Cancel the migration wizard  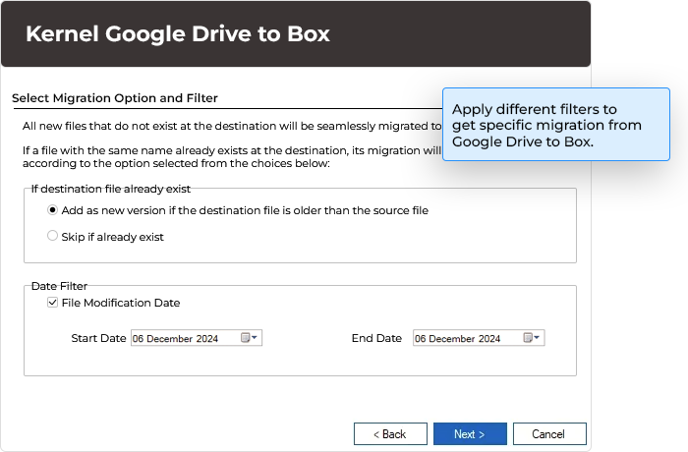pos(549,434)
